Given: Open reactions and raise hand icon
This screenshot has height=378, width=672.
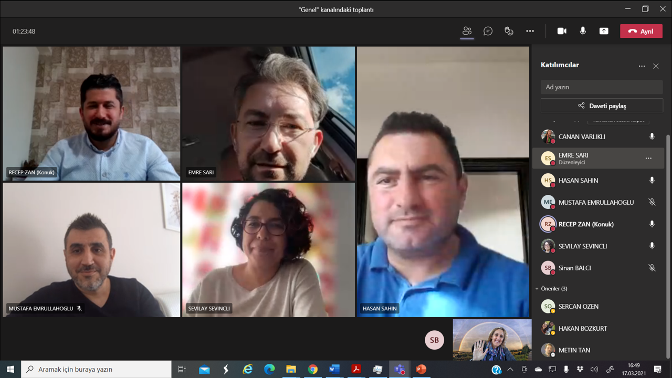Looking at the screenshot, I should coord(509,31).
